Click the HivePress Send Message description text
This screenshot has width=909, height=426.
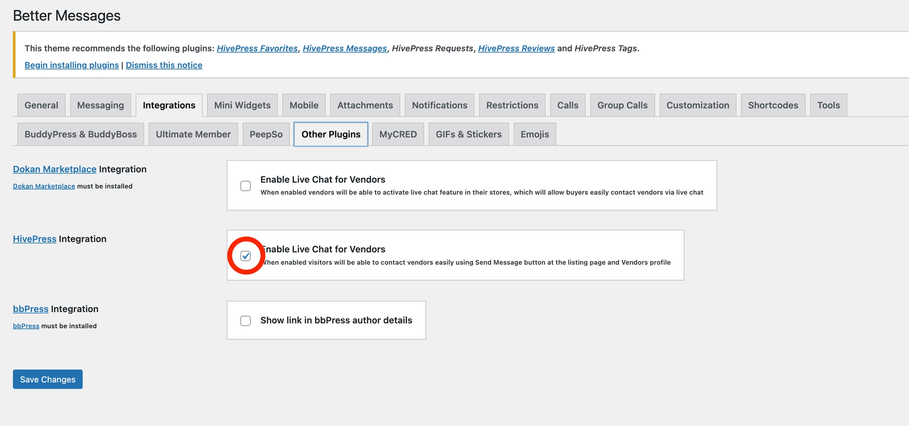coord(465,263)
